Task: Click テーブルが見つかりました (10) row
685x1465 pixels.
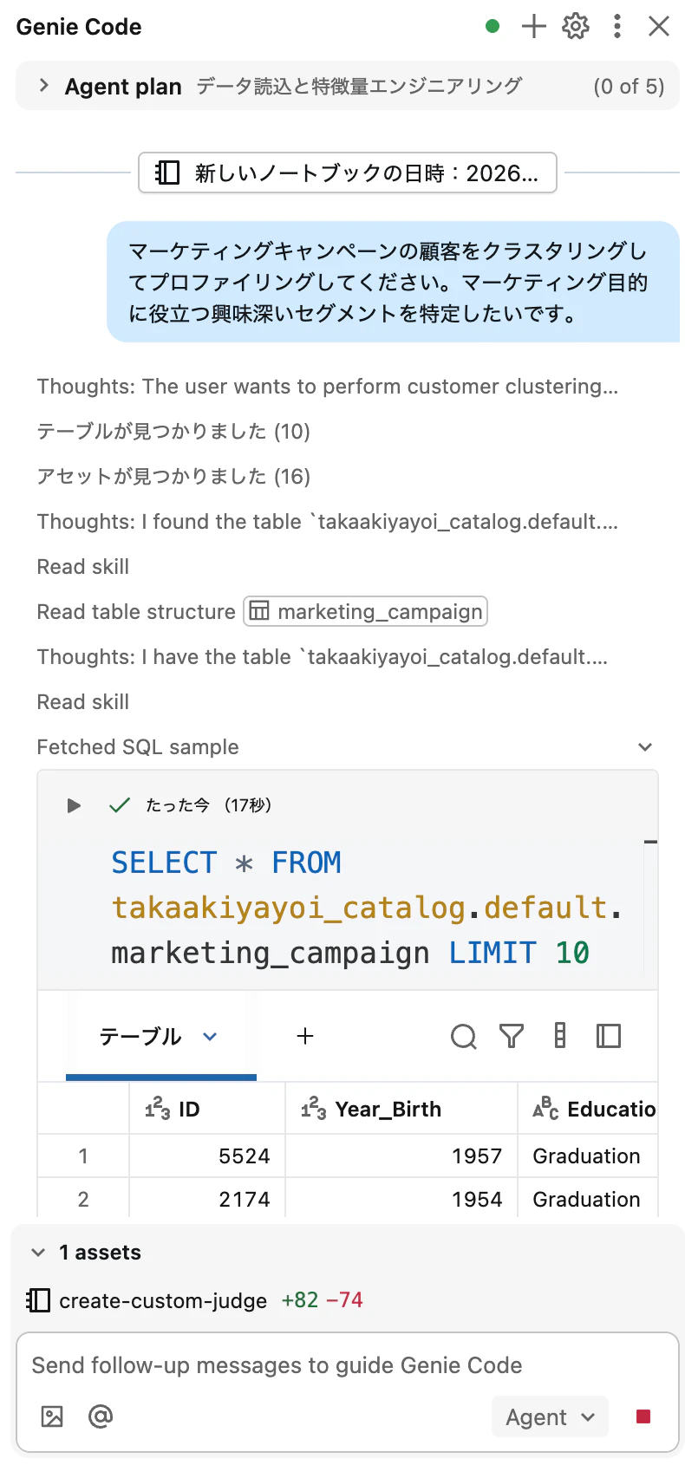Action: coord(173,432)
